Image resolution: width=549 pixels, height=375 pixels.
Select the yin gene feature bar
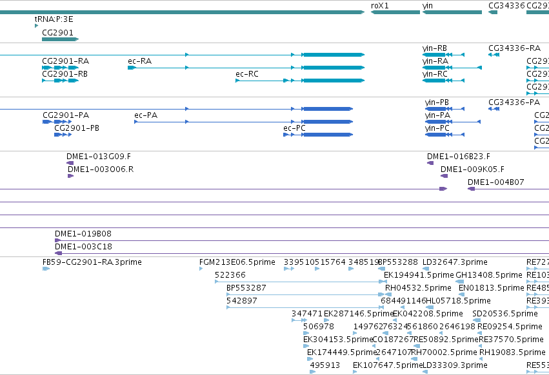(452, 12)
